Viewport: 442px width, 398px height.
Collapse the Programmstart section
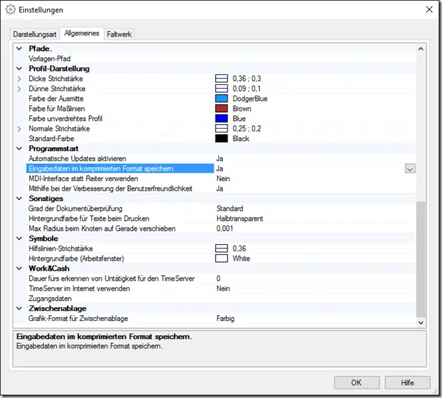point(19,149)
